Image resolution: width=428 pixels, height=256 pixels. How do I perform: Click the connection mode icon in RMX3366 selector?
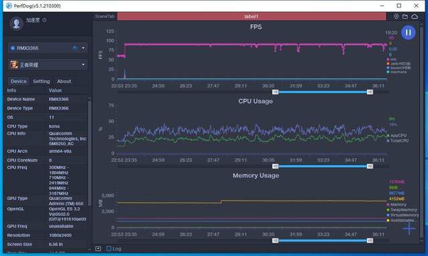[x=75, y=48]
